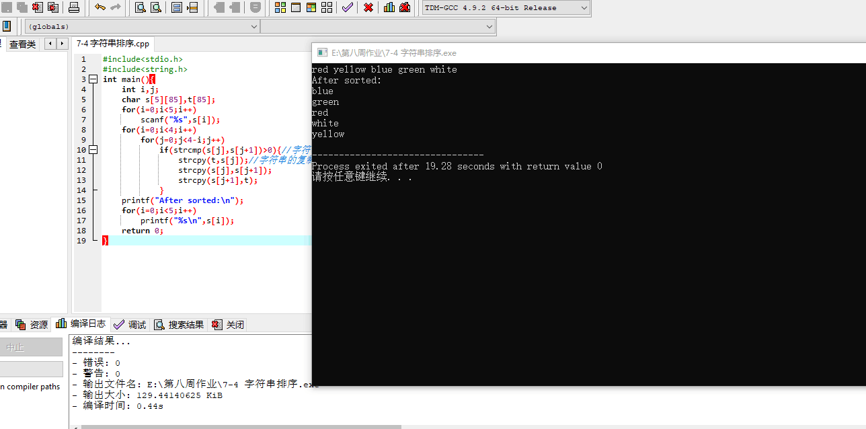Click the blue bookmark icon beside the globals dropdown
Viewport: 866px width, 429px height.
(7, 26)
